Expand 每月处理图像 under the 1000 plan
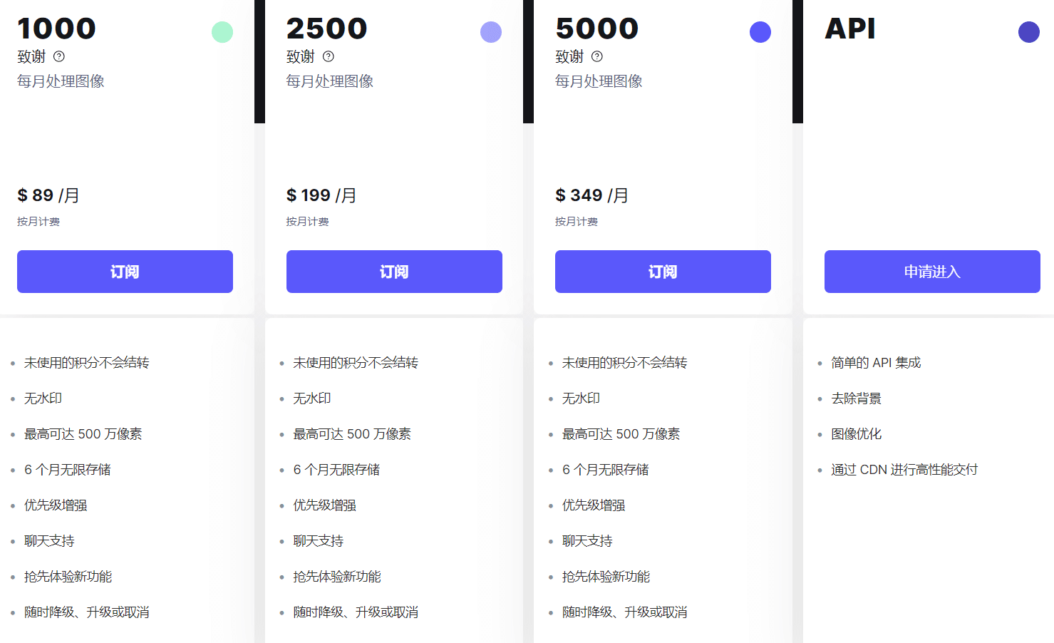Image resolution: width=1054 pixels, height=643 pixels. pos(61,81)
